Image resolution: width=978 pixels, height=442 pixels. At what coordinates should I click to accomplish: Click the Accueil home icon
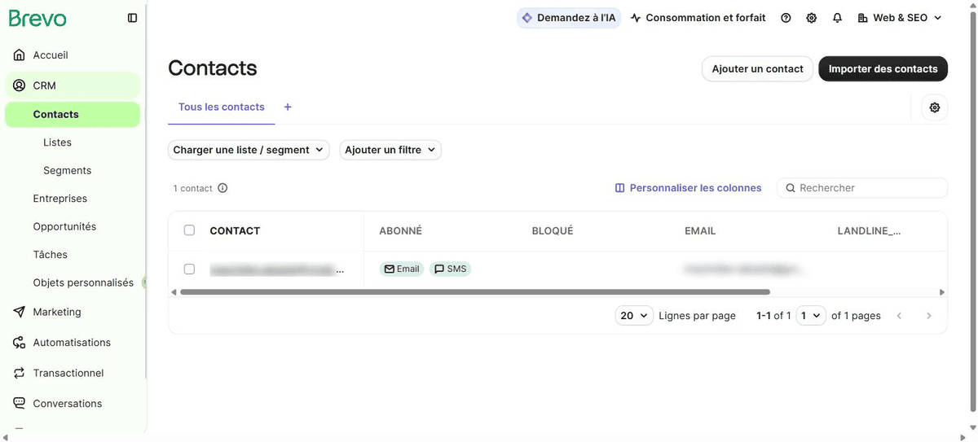click(x=20, y=55)
